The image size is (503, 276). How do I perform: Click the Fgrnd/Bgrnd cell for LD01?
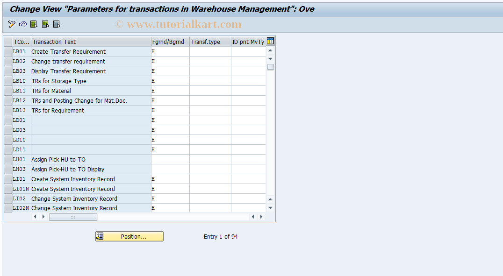pyautogui.click(x=170, y=120)
